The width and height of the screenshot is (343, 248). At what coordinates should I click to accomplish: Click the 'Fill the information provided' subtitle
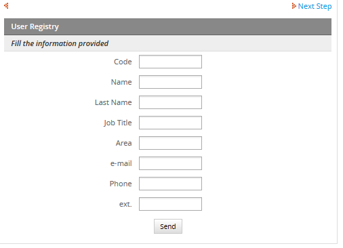(60, 43)
